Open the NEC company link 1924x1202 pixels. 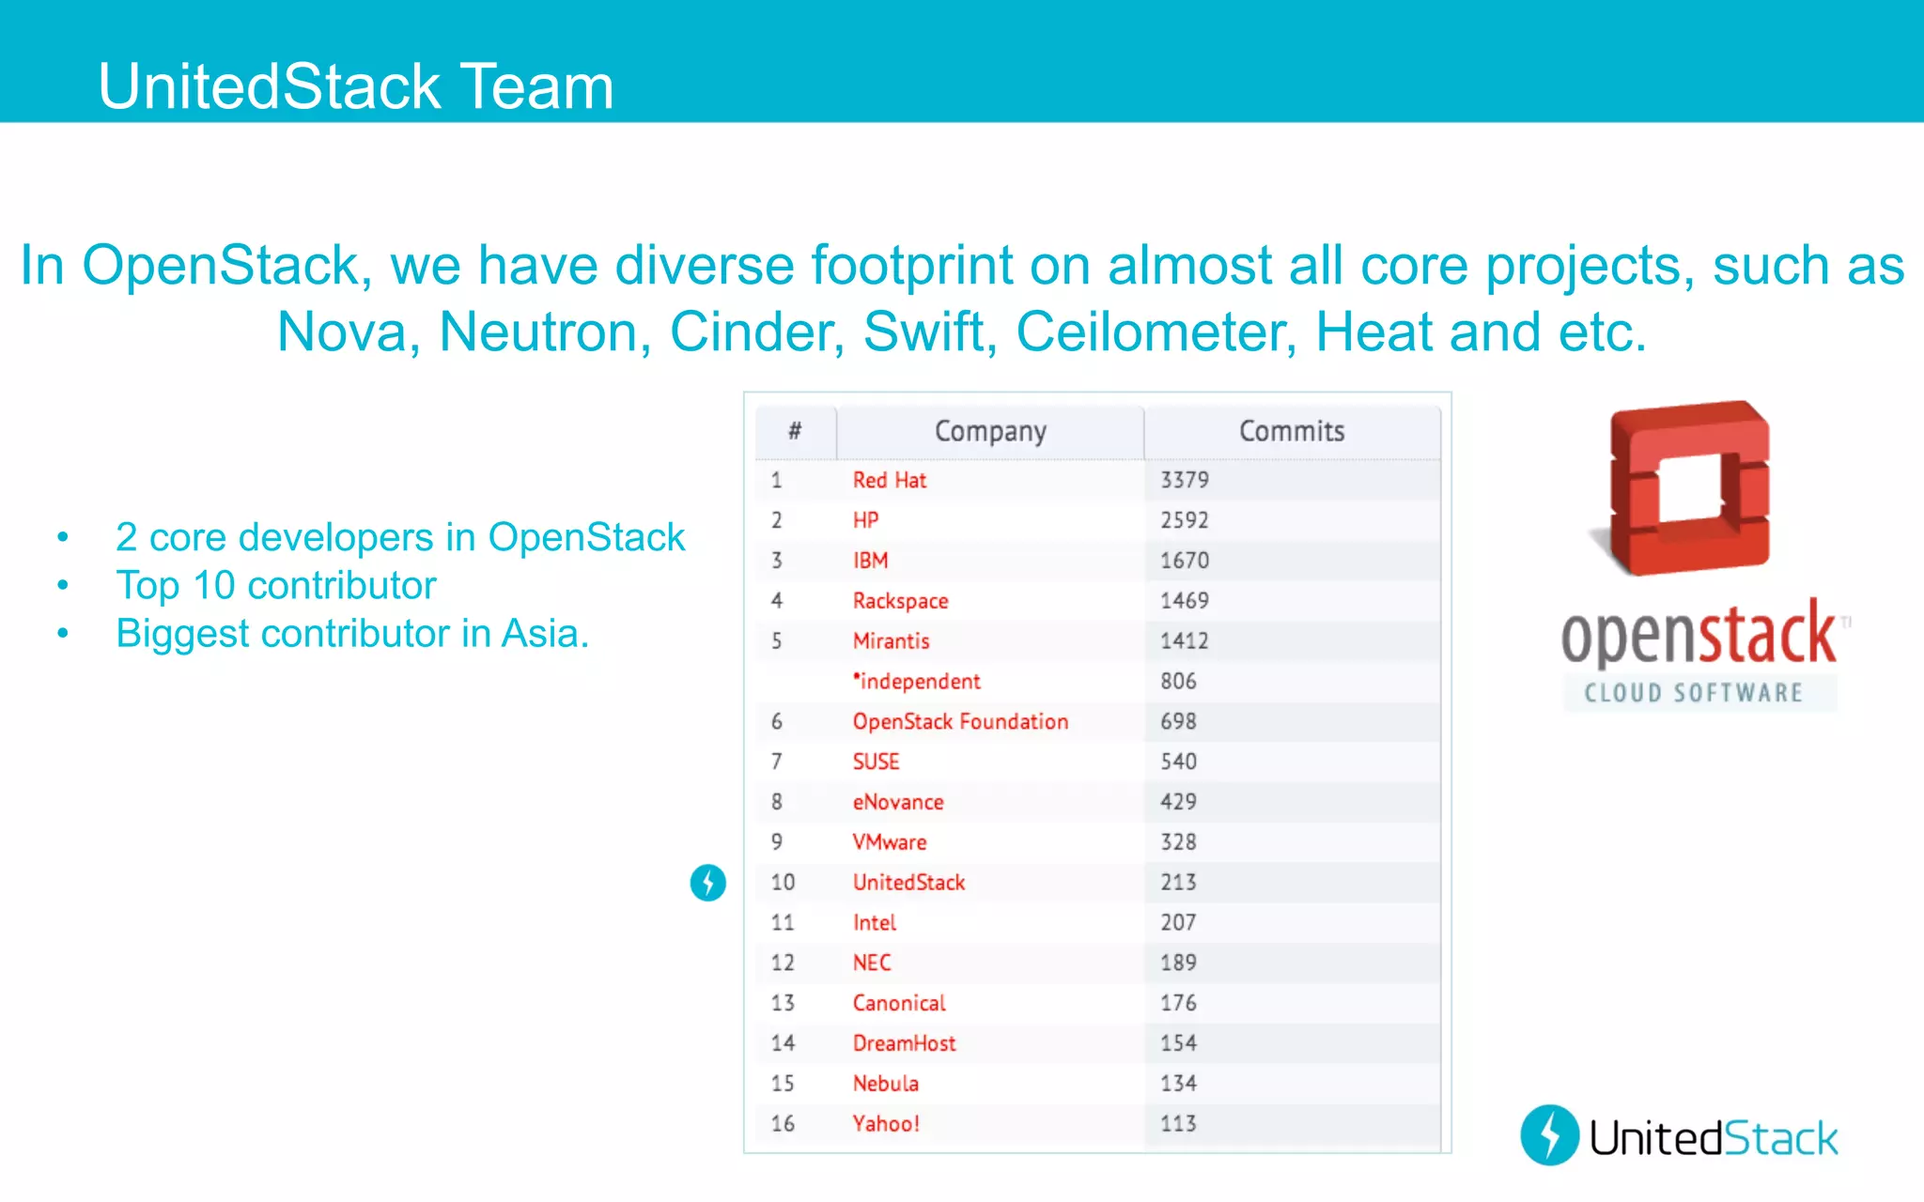871,963
